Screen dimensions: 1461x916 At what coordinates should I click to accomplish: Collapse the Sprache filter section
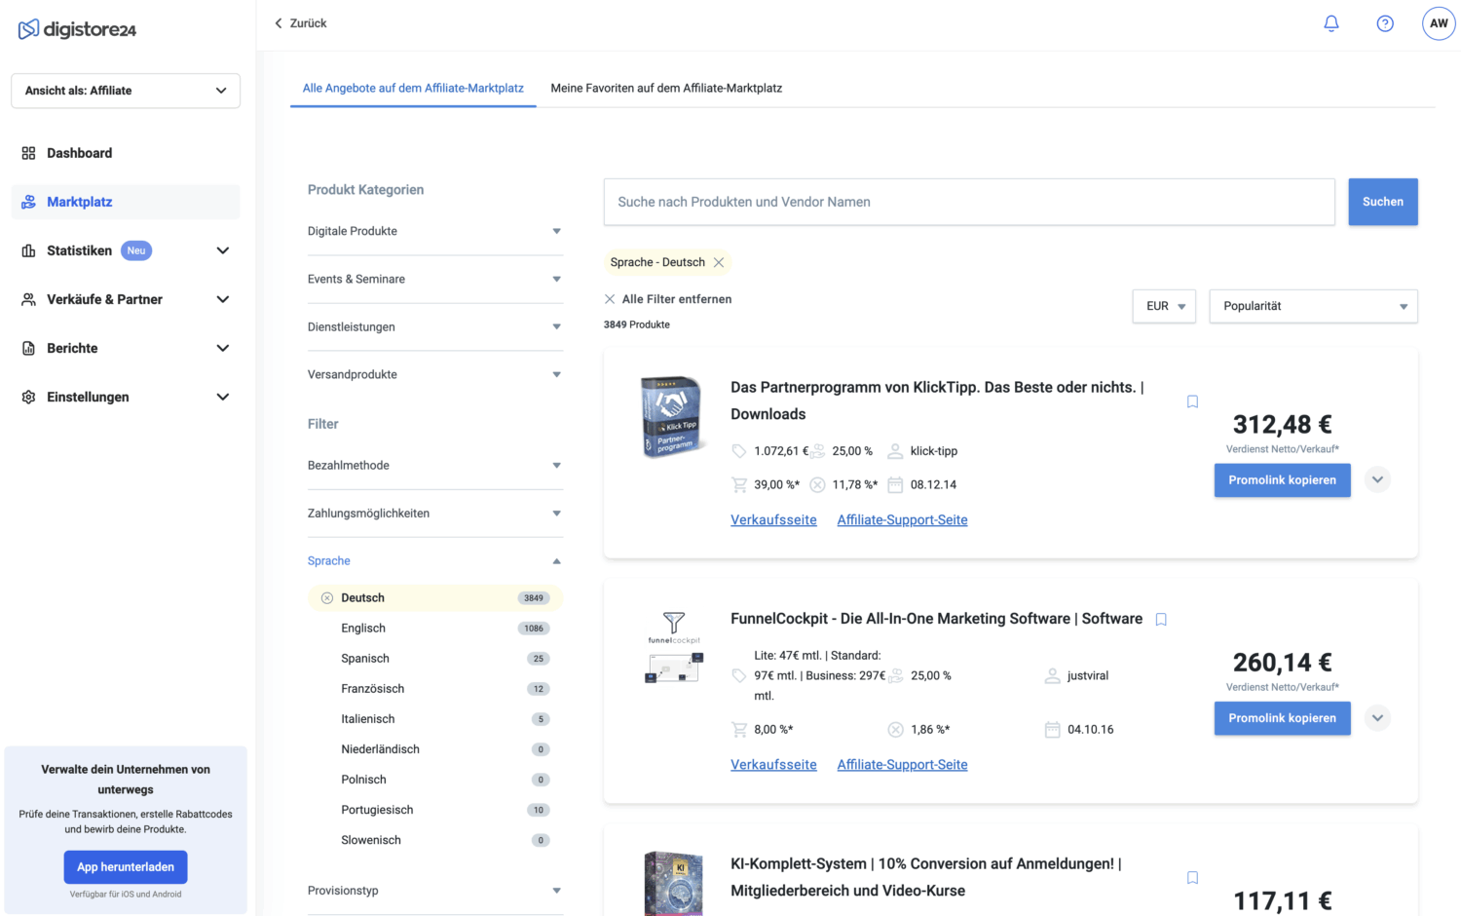(434, 560)
